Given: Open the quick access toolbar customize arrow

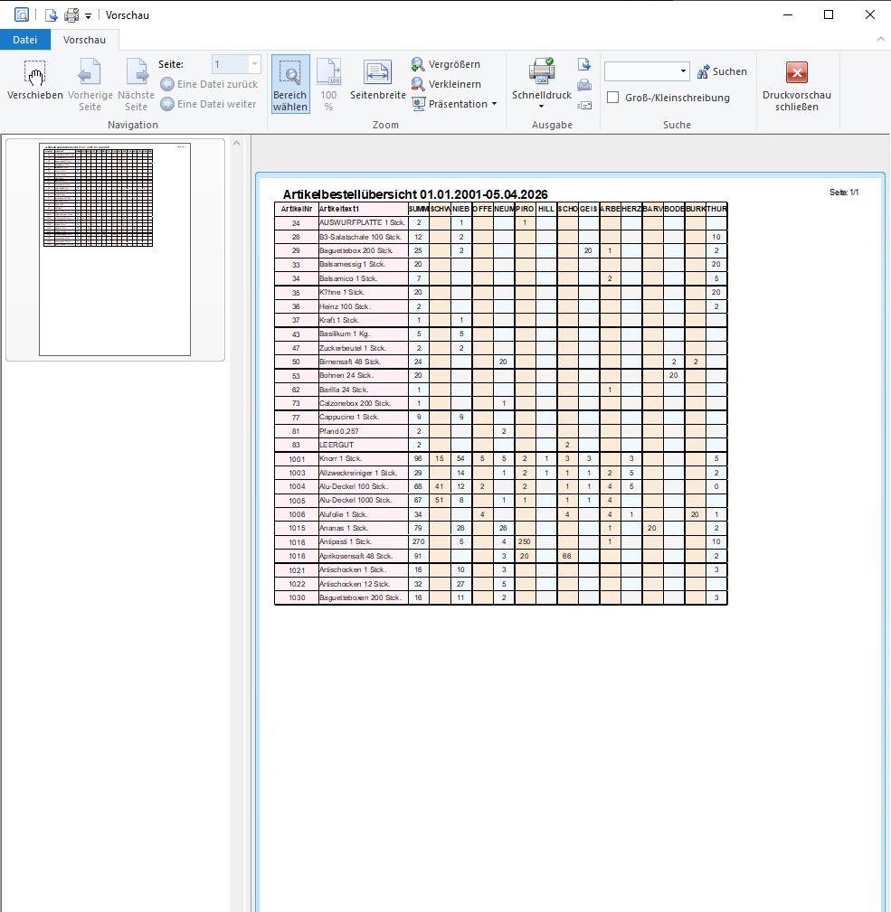Looking at the screenshot, I should (x=88, y=15).
